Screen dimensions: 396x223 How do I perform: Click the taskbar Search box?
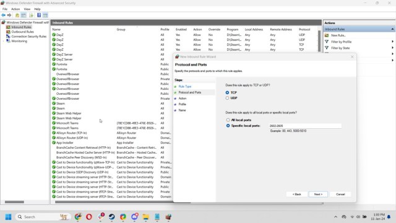[43, 217]
